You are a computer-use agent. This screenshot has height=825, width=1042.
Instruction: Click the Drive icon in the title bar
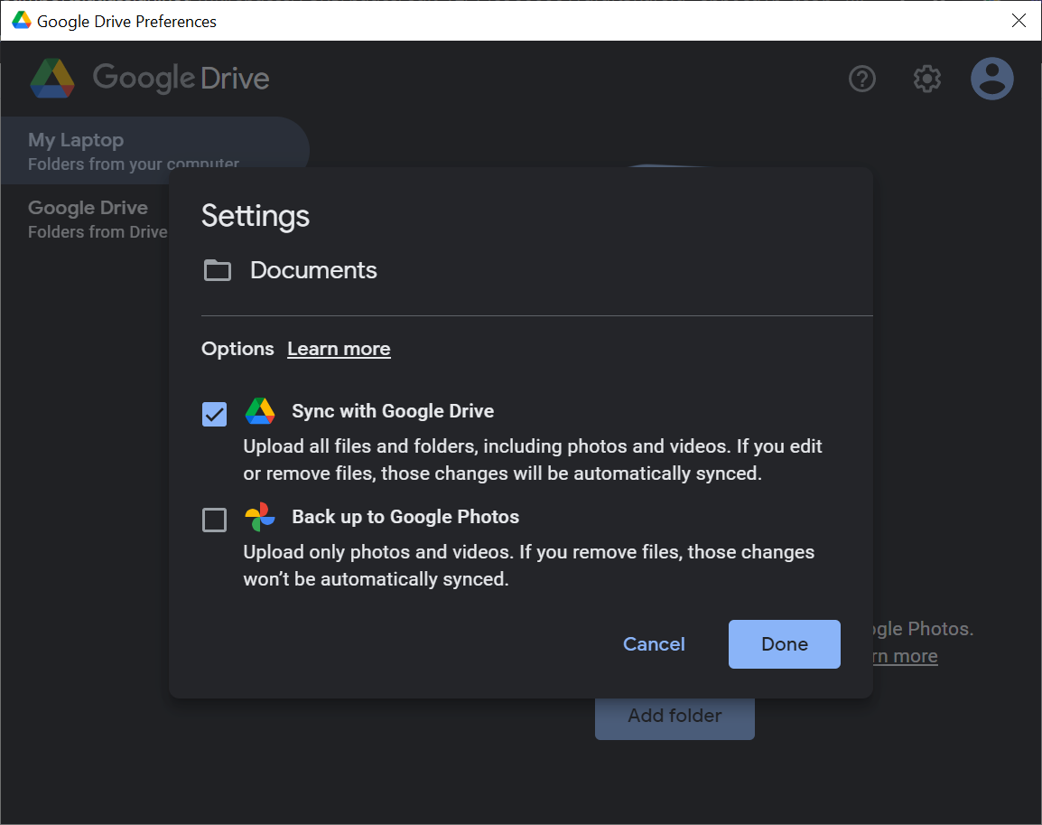click(x=22, y=21)
